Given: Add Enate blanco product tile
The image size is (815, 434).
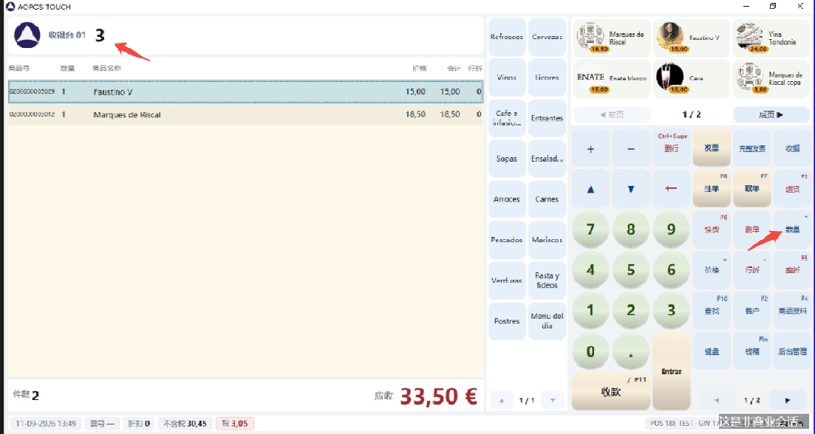Looking at the screenshot, I should [x=611, y=78].
